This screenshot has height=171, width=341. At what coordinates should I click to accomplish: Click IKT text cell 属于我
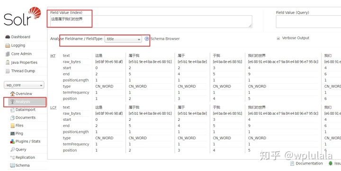point(134,56)
